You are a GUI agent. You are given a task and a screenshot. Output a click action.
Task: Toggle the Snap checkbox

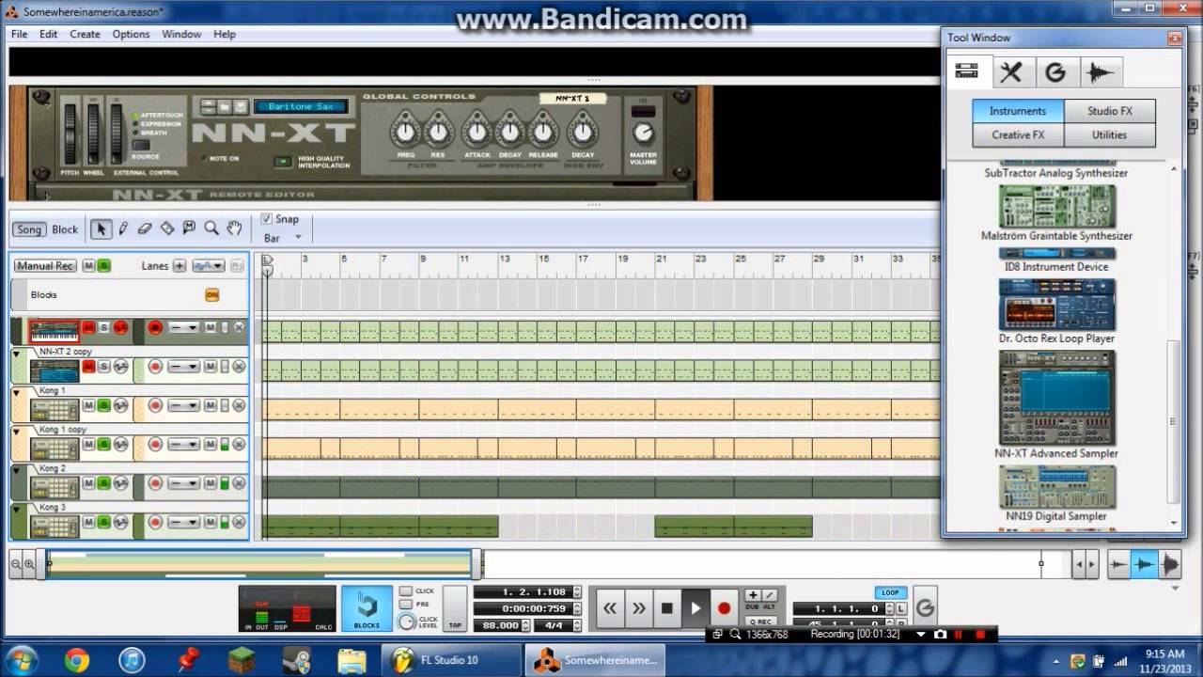point(266,219)
